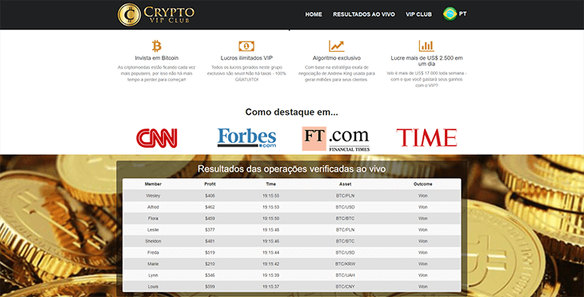This screenshot has height=297, width=584.
Task: Click the $210 profit value
Action: (x=210, y=264)
